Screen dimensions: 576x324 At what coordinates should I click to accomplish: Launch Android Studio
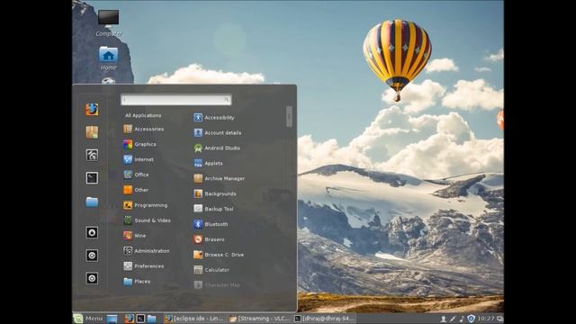pyautogui.click(x=217, y=148)
